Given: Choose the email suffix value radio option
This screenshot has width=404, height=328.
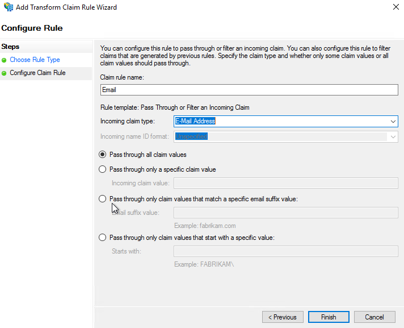Looking at the screenshot, I should 103,199.
